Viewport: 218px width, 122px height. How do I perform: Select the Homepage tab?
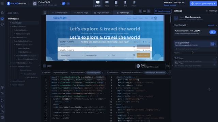(x=123, y=13)
